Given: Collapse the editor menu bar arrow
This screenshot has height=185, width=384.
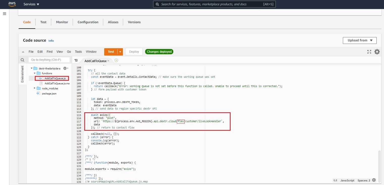Looking at the screenshot, I should coord(23,52).
